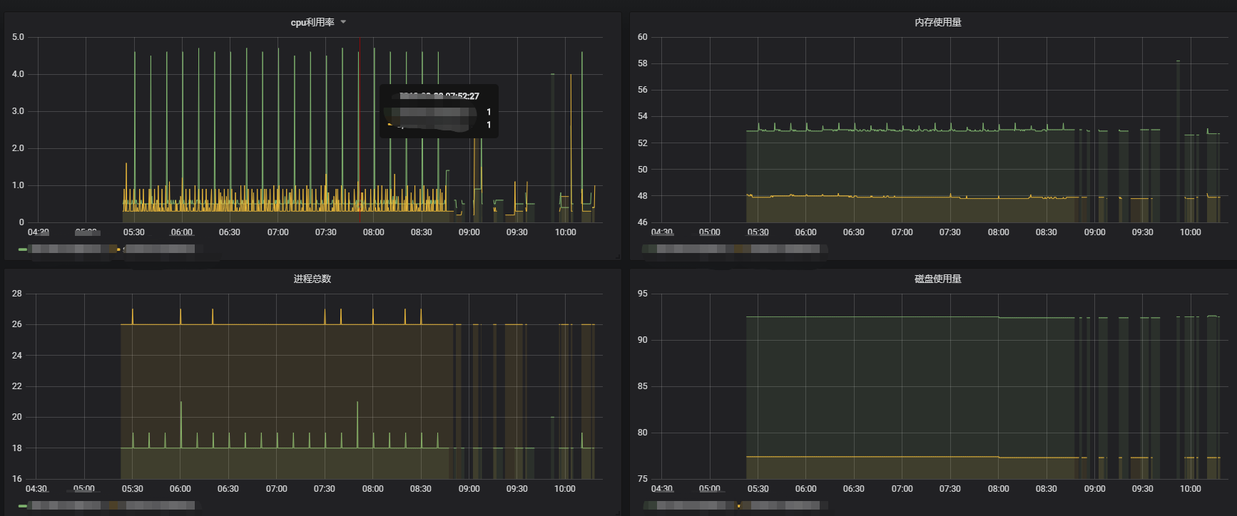
Task: Click the 3.0 y-axis label on cpu利用率
Action: 18,111
